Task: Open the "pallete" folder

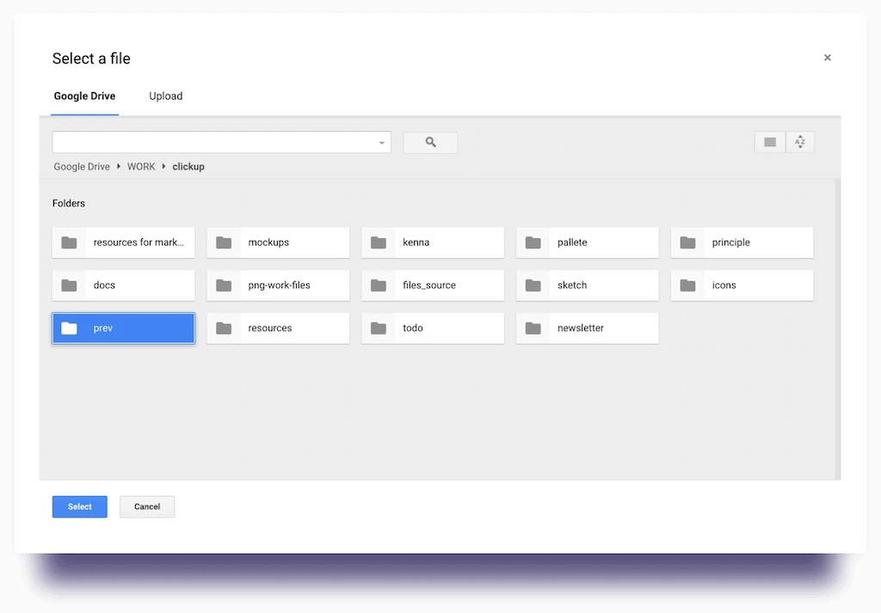Action: (x=586, y=242)
